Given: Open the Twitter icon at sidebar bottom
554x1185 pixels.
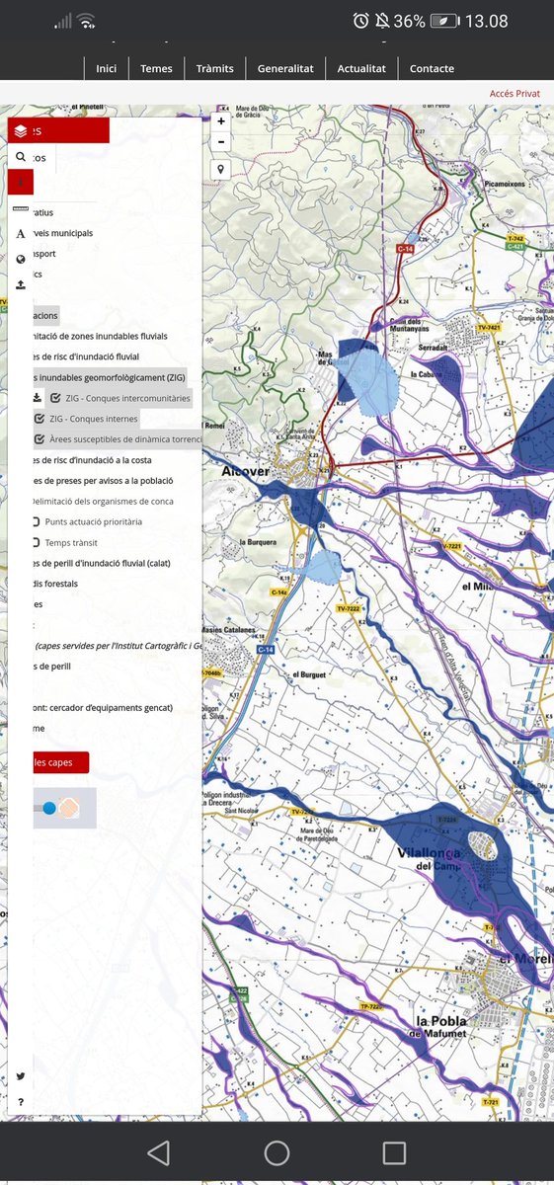Looking at the screenshot, I should click(20, 1076).
